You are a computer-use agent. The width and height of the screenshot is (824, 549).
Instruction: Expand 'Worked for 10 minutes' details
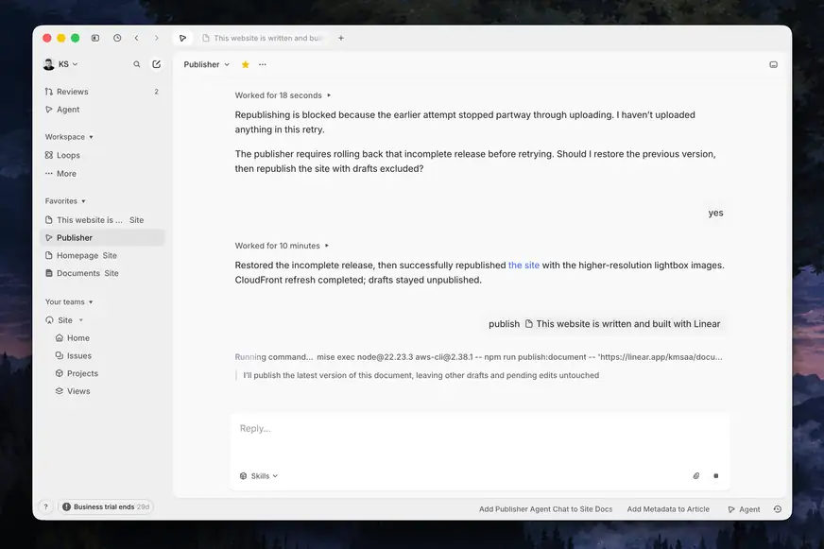click(x=282, y=246)
